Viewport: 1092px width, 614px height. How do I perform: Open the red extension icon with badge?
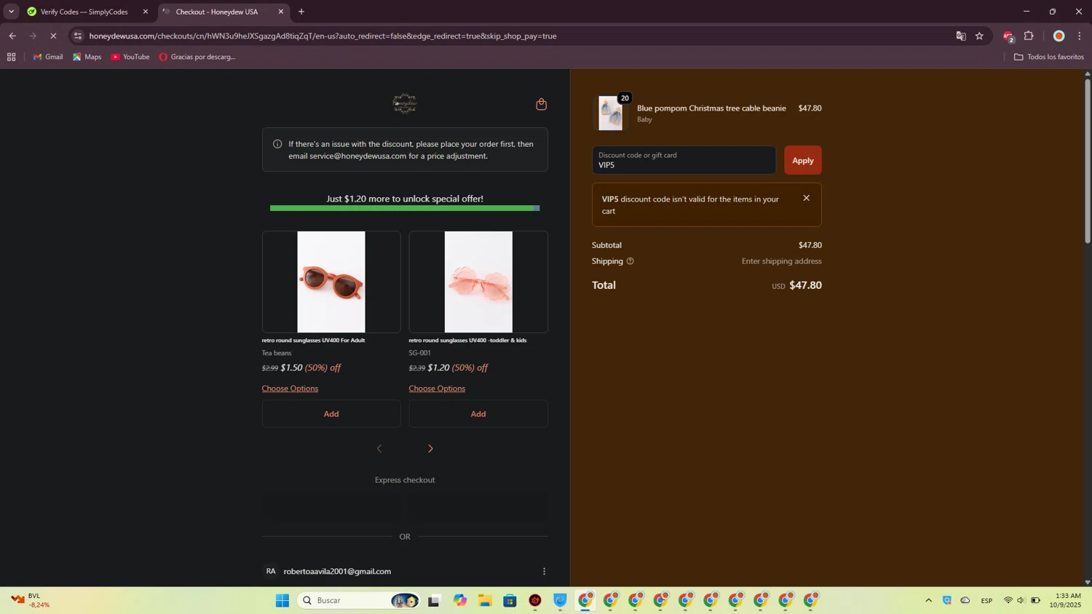(1008, 36)
